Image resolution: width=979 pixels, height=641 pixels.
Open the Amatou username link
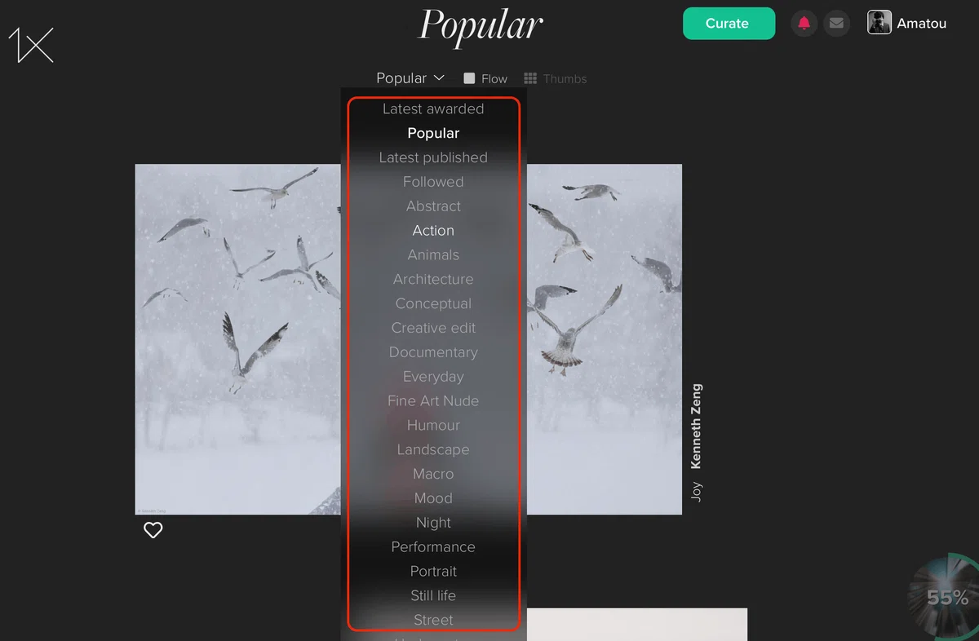coord(922,24)
